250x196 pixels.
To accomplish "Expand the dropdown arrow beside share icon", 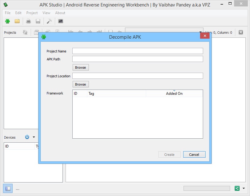I will [x=244, y=188].
